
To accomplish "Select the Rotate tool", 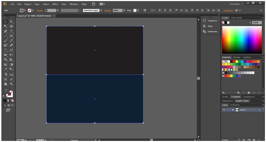I will (x=5, y=50).
